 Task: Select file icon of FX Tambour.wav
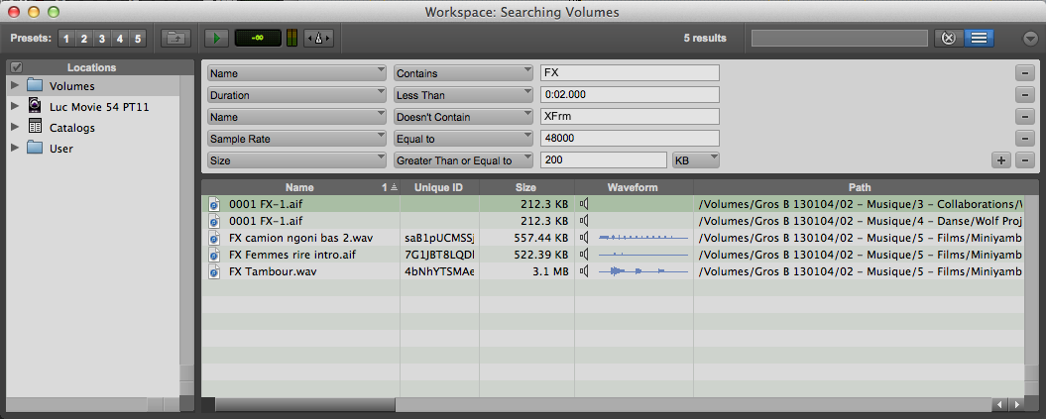pos(214,271)
